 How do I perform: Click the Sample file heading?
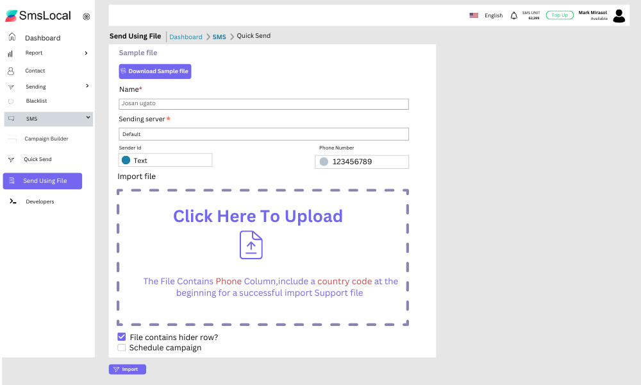click(x=138, y=53)
